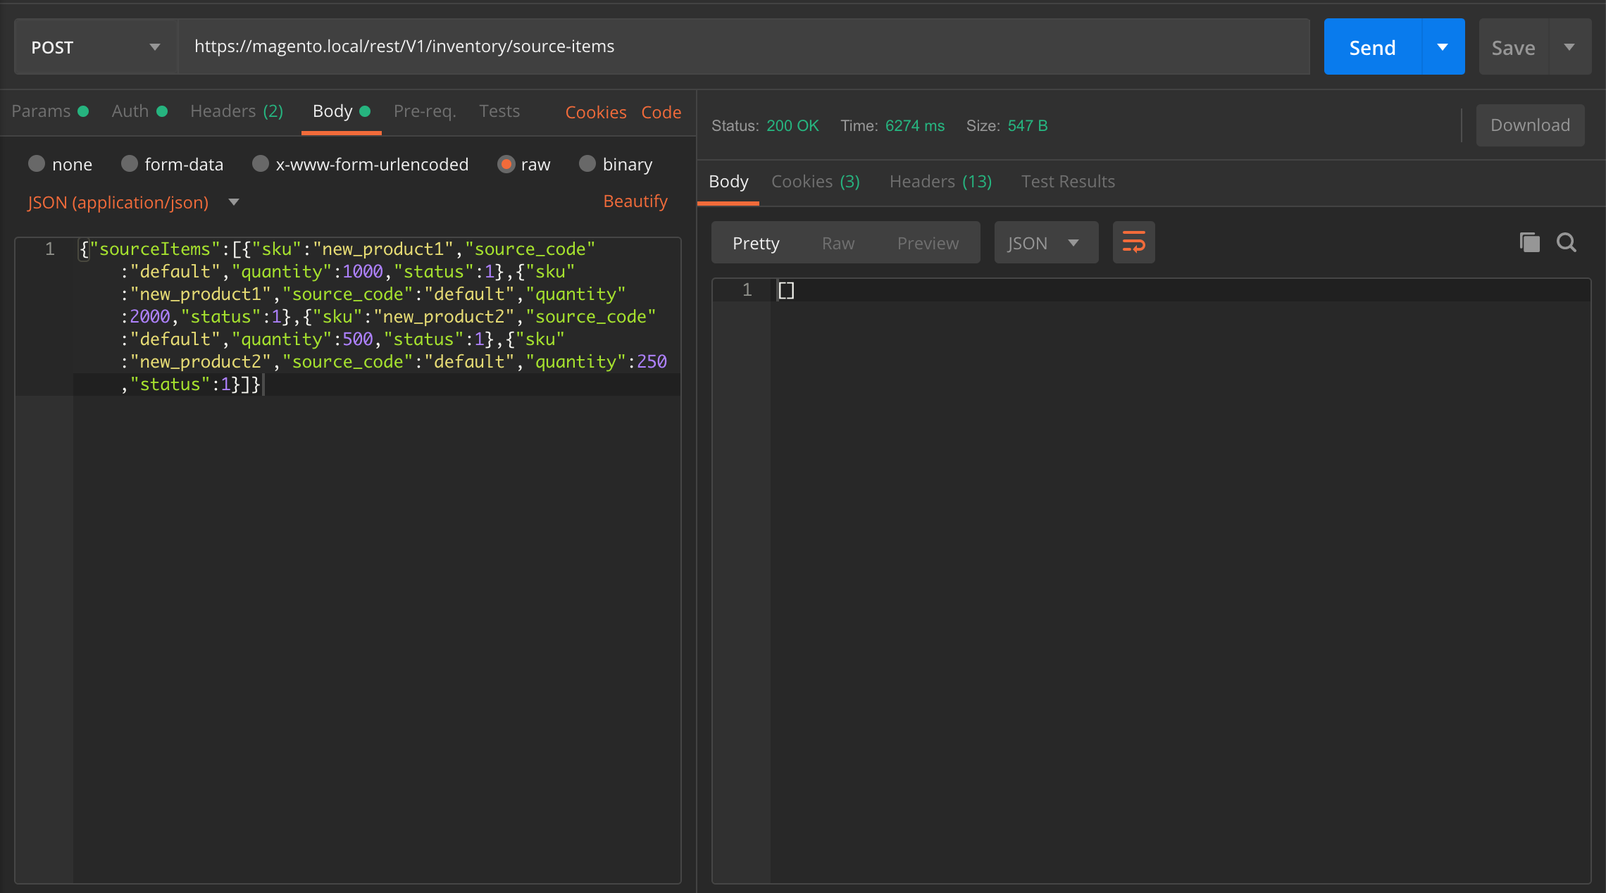Copy response body to clipboard icon

[1529, 242]
